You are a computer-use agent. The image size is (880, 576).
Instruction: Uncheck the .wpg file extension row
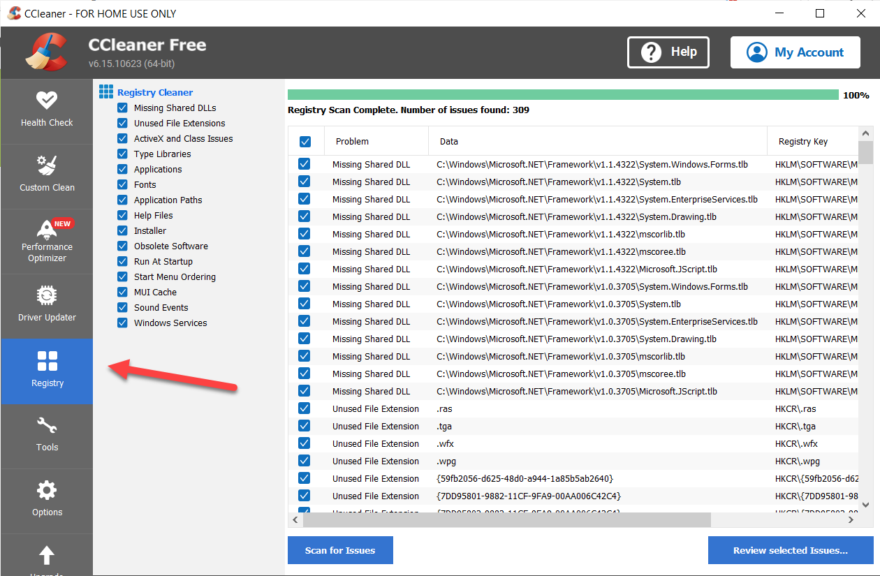(x=305, y=461)
